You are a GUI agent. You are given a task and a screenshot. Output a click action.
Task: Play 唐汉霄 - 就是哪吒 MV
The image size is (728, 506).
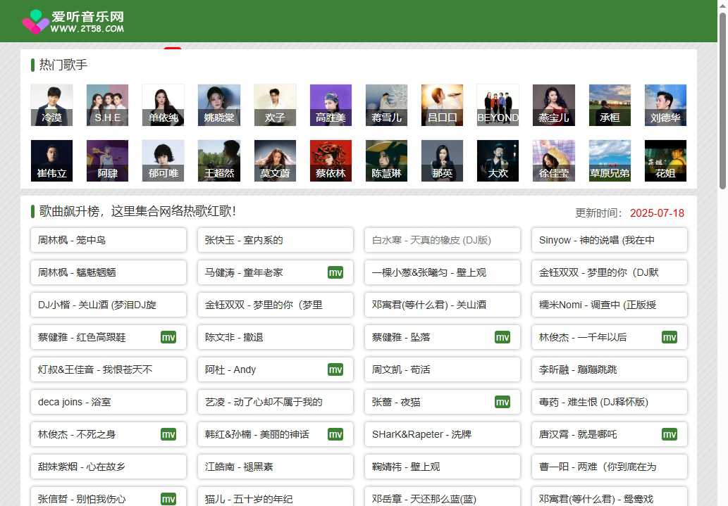670,434
